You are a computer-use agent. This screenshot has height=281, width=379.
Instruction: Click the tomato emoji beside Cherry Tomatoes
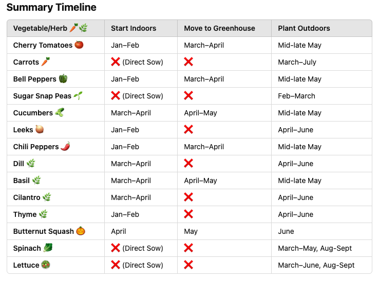coord(79,45)
